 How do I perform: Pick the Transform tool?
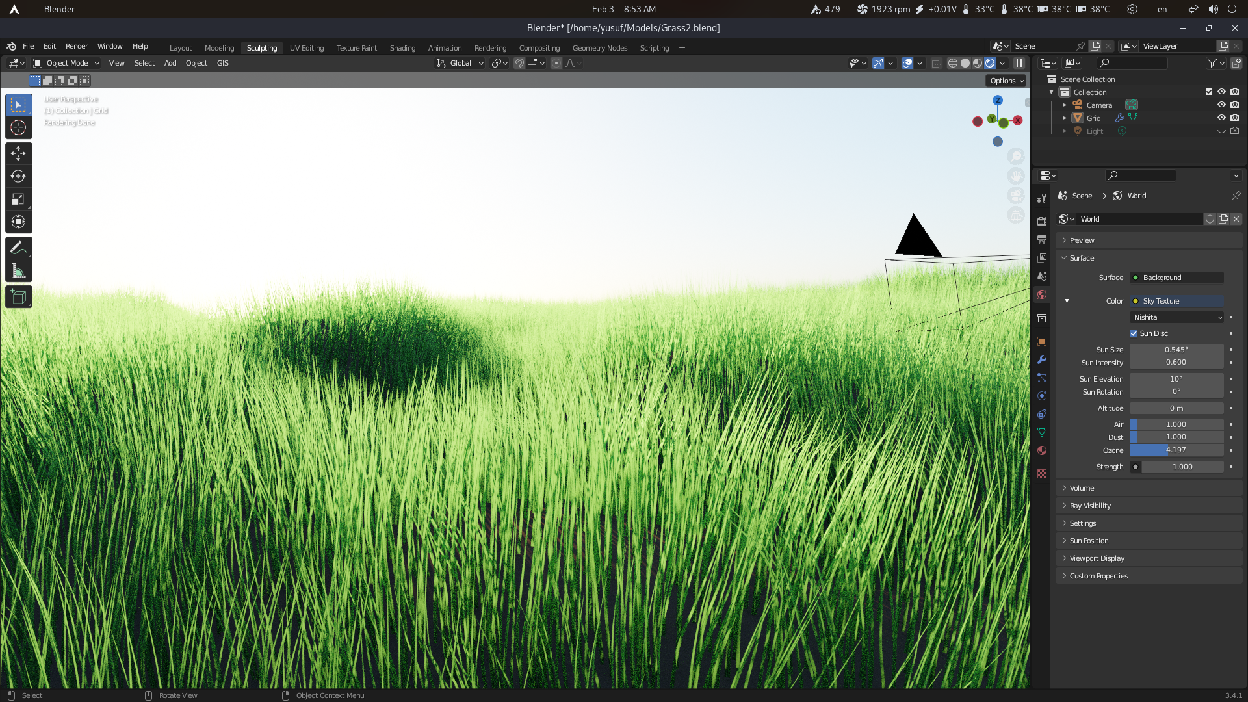point(18,222)
